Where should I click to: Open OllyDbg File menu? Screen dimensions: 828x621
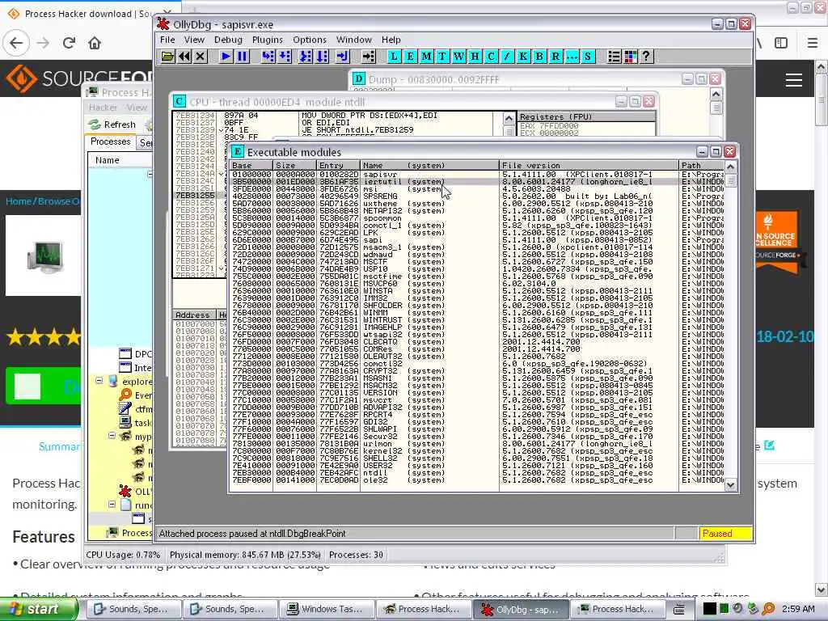(x=167, y=40)
